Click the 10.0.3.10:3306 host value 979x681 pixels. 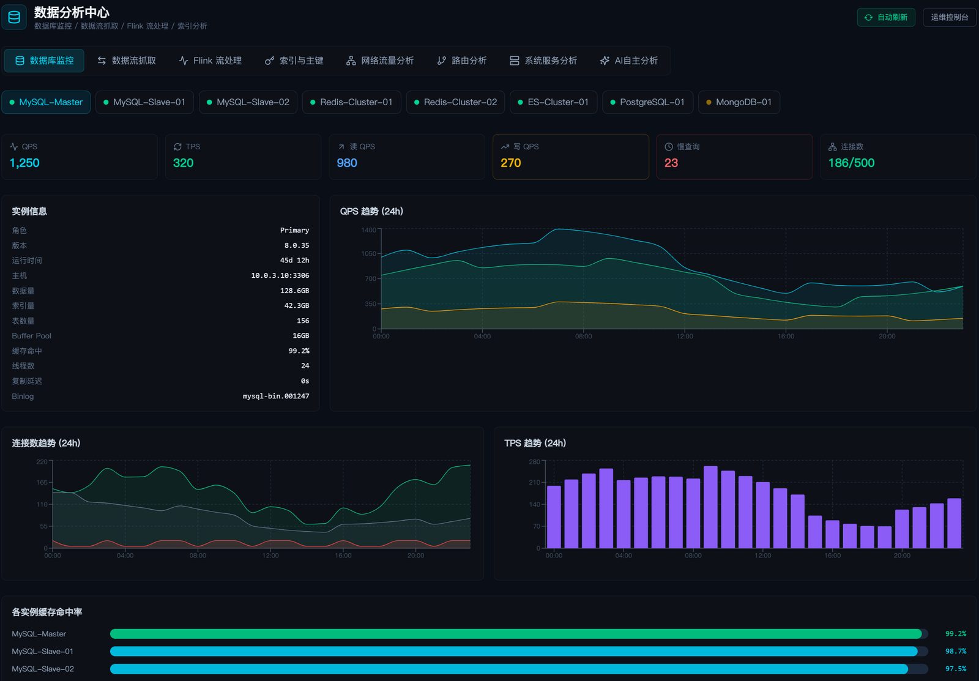click(x=280, y=275)
